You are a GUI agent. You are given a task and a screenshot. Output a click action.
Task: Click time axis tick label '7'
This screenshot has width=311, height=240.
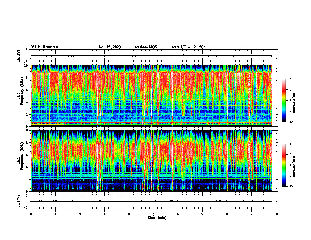[x=203, y=214]
